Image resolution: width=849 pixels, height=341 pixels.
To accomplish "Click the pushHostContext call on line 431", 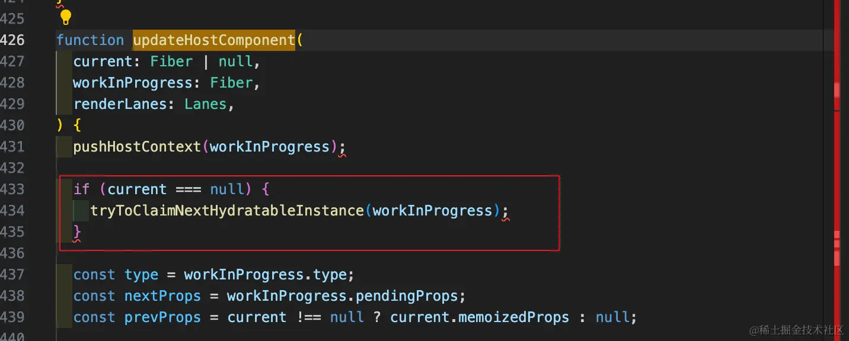I will (x=137, y=147).
